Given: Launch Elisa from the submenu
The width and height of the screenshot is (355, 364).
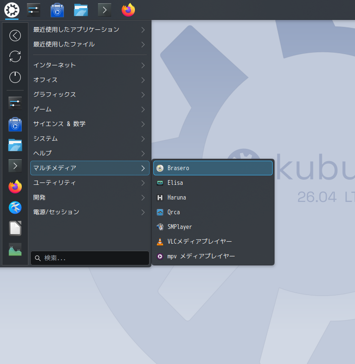Looking at the screenshot, I should 213,182.
